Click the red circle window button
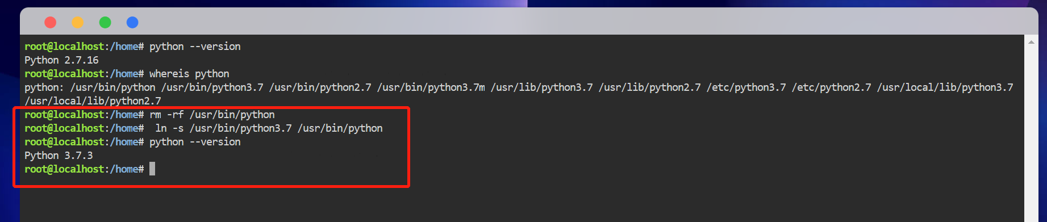The width and height of the screenshot is (1047, 222). click(51, 22)
